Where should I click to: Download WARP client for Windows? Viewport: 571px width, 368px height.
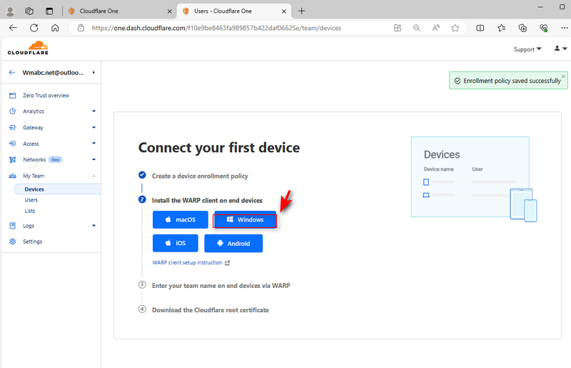point(245,219)
